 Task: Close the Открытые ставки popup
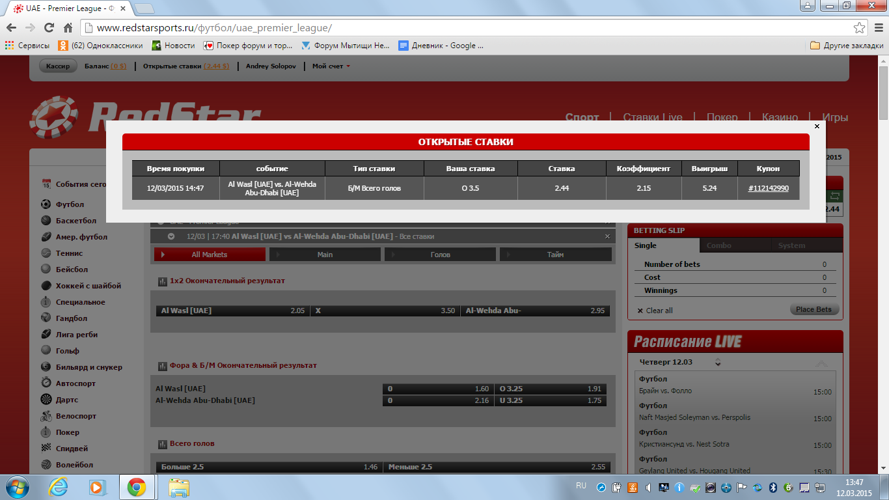817,126
